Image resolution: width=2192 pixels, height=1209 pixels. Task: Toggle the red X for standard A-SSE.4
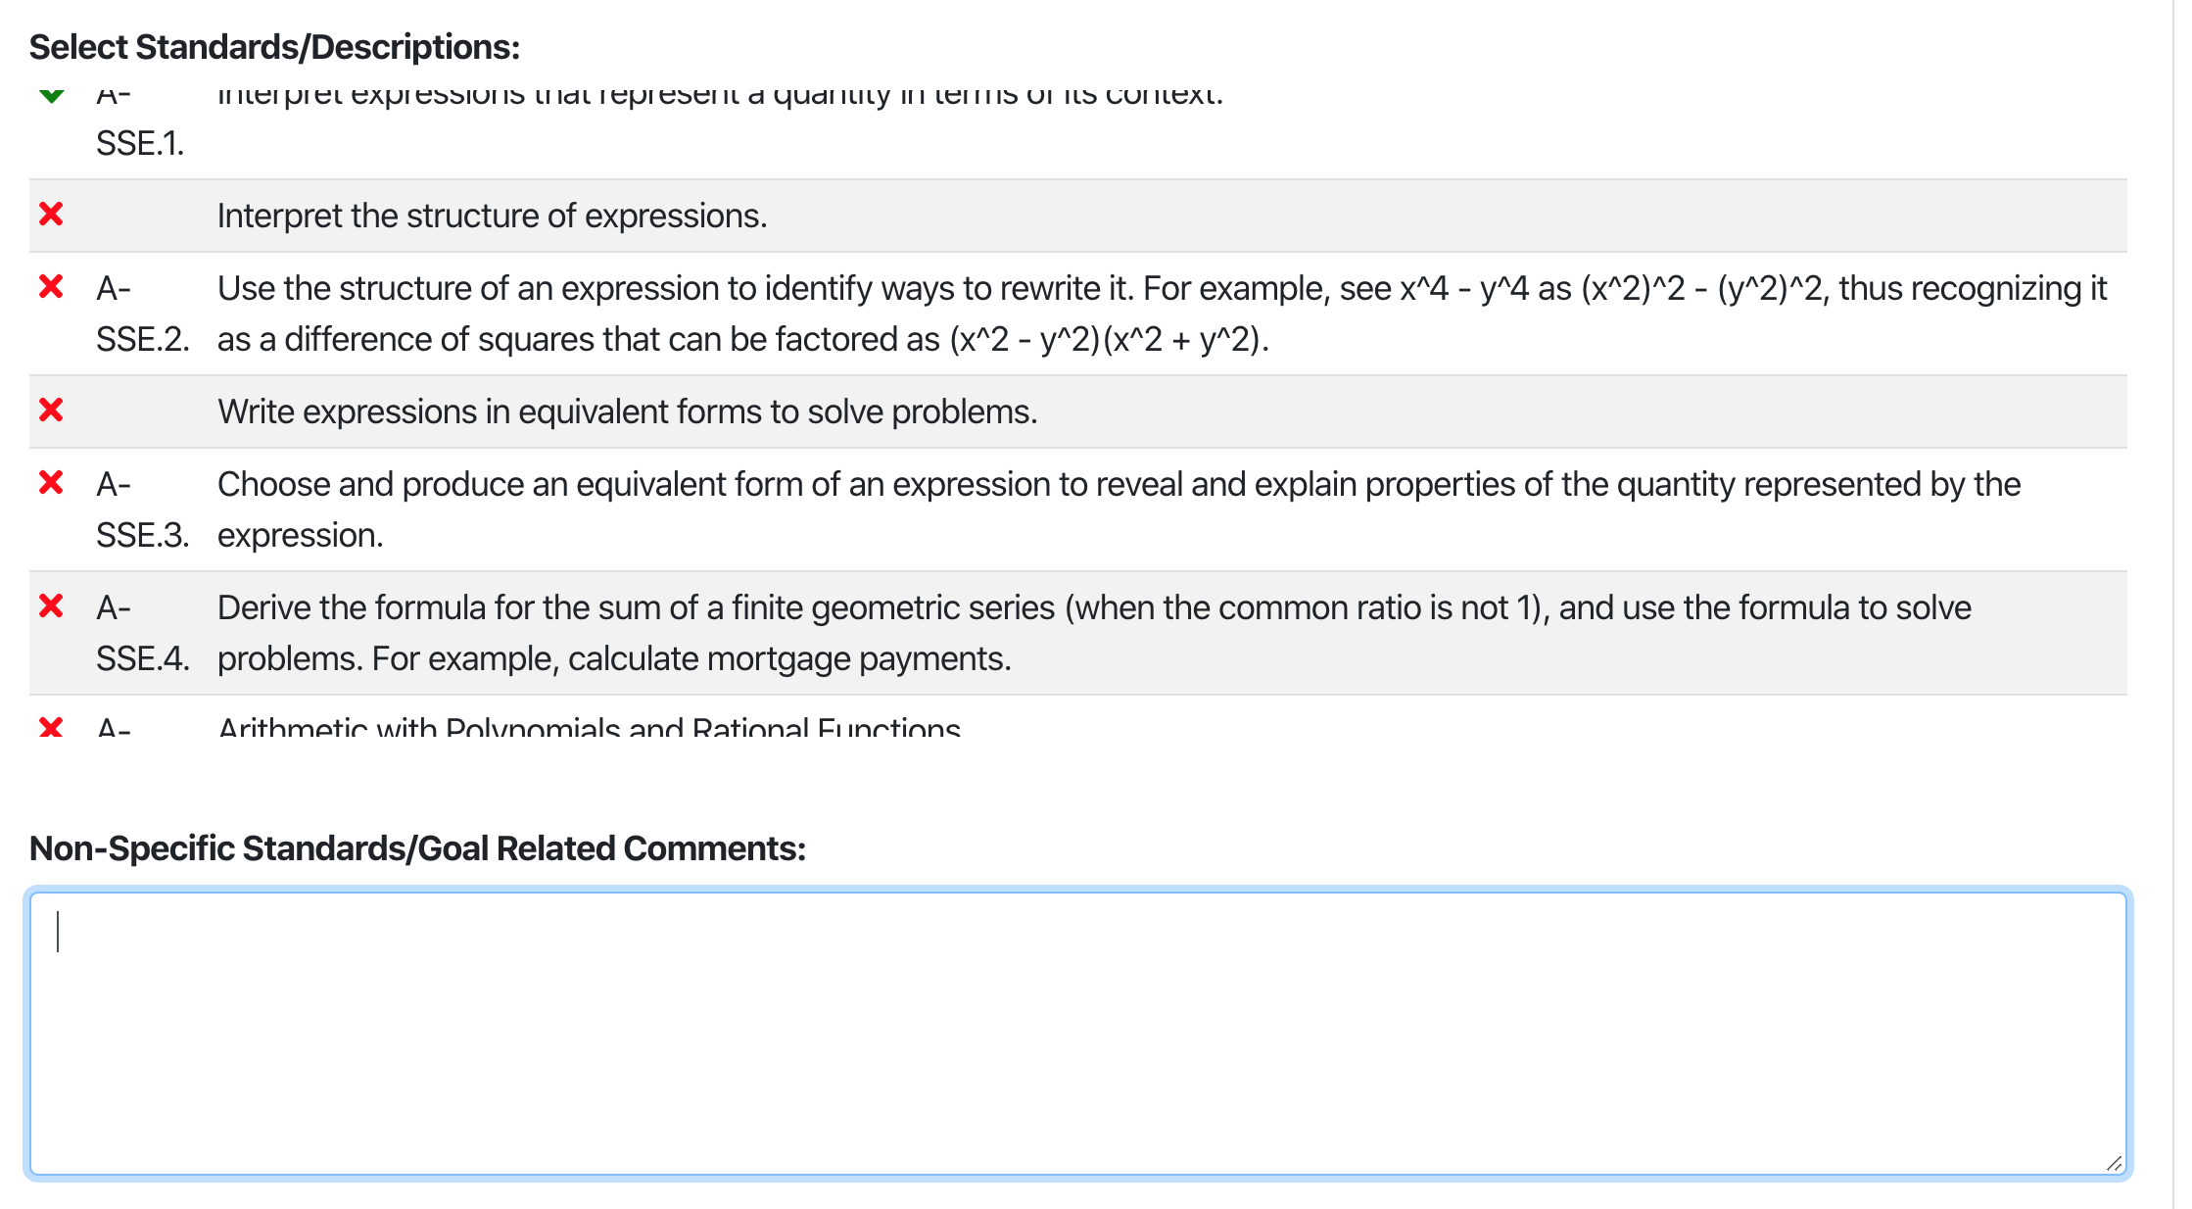click(x=51, y=606)
